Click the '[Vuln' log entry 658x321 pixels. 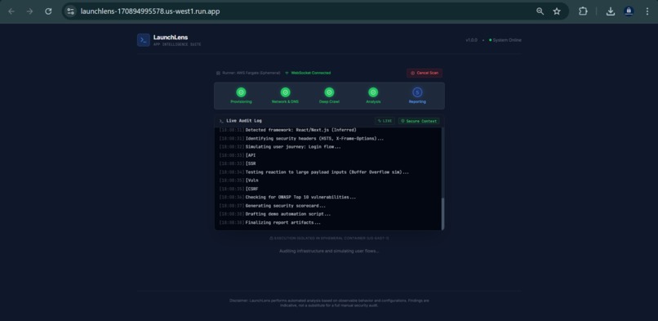tap(251, 181)
